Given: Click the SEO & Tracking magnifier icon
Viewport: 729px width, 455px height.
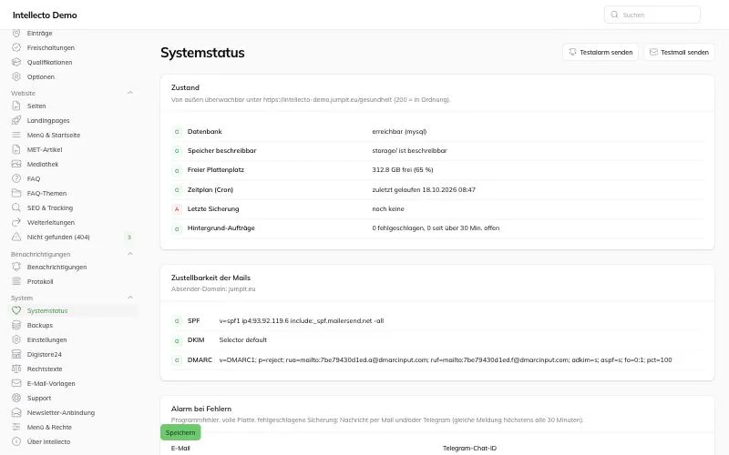Looking at the screenshot, I should [x=16, y=207].
